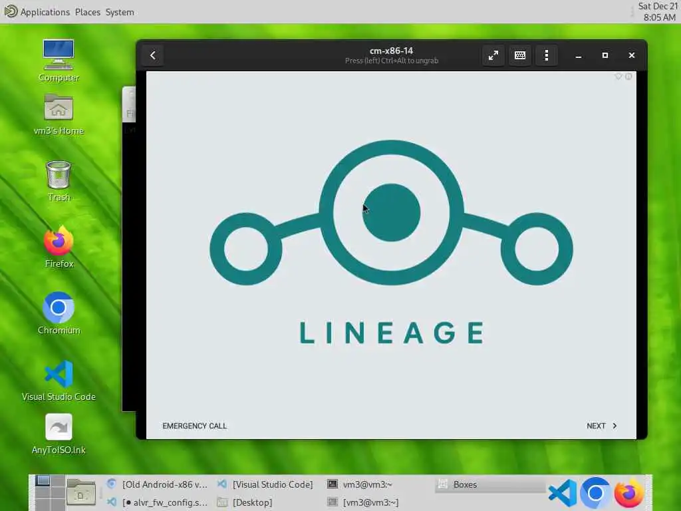Launch Firefox from the desktop
Viewport: 681px width, 511px height.
(x=59, y=247)
